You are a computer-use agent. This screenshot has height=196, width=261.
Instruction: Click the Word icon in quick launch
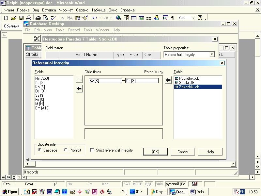(x=50, y=192)
